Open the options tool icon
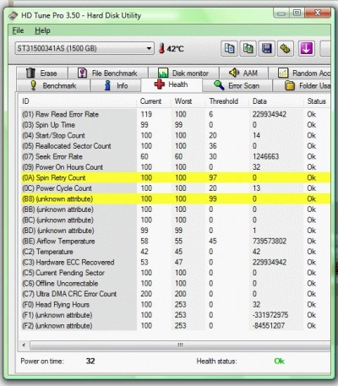Screen dimensions: 338x386 point(285,49)
